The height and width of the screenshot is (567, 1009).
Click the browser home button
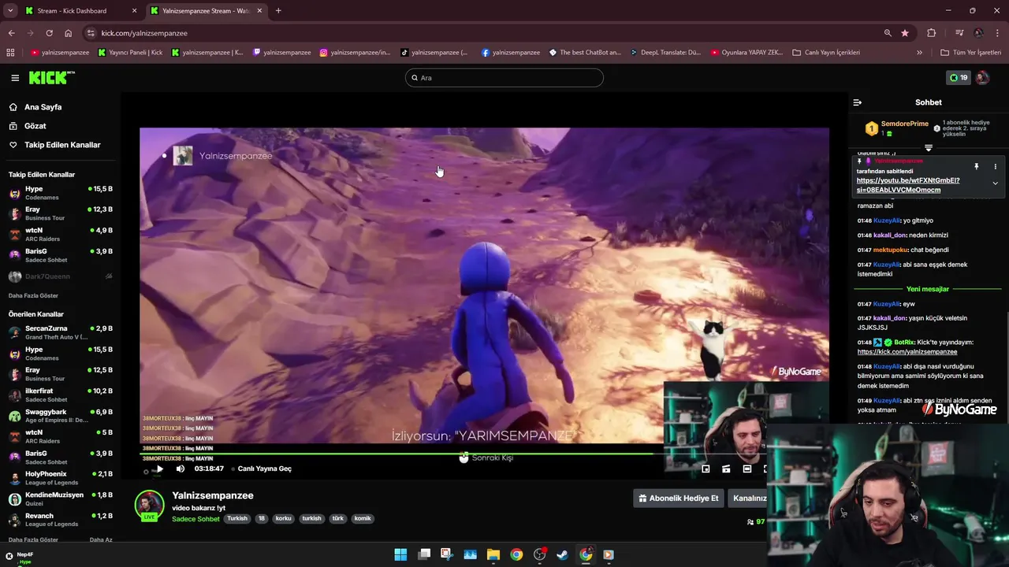68,33
